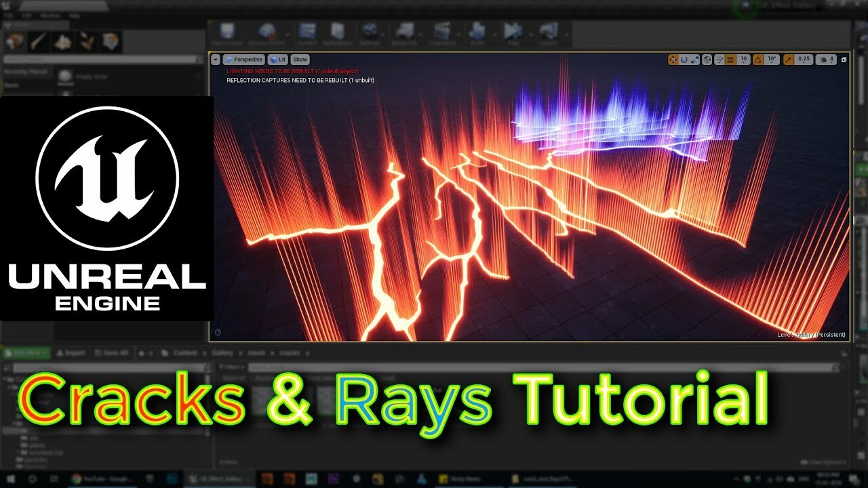The width and height of the screenshot is (868, 488).
Task: Click Save All in Content Browser
Action: pyautogui.click(x=111, y=352)
